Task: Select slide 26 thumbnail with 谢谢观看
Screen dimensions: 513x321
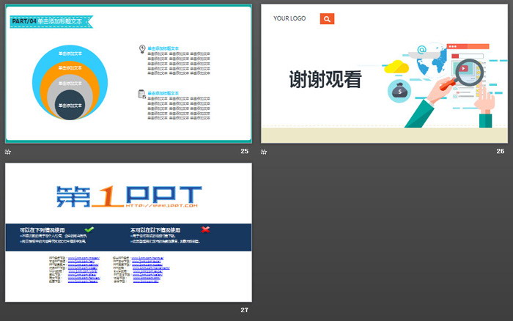Action: tap(384, 73)
